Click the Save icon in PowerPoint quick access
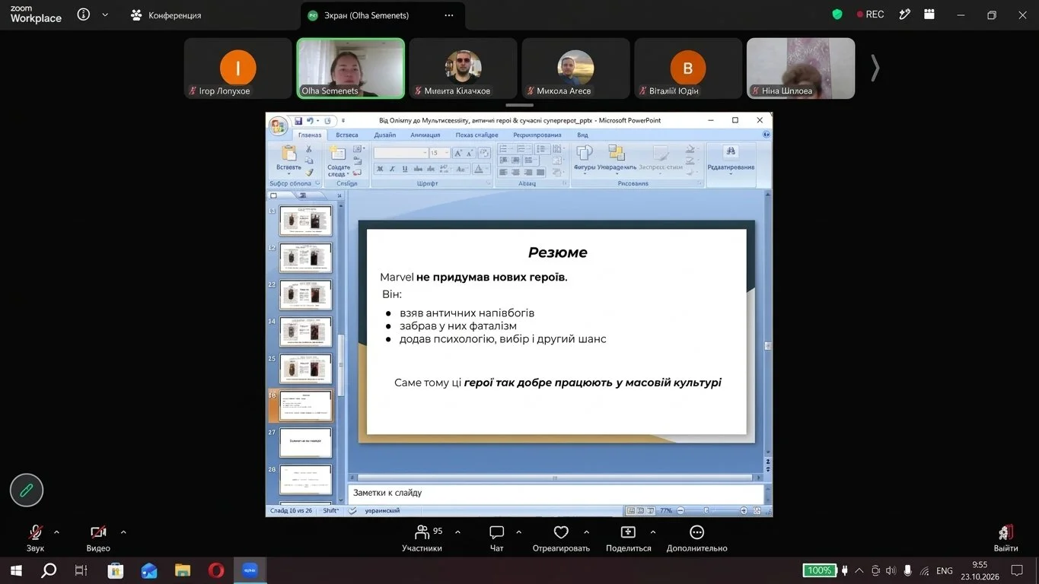The image size is (1039, 584). 298,121
